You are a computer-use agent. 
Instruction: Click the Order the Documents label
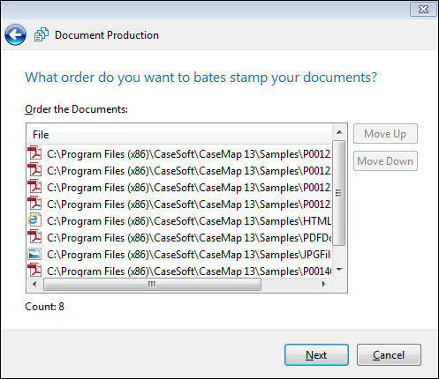click(76, 109)
